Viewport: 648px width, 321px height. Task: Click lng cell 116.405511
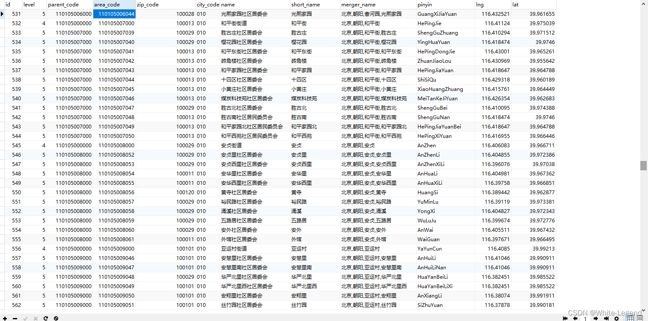(493, 230)
